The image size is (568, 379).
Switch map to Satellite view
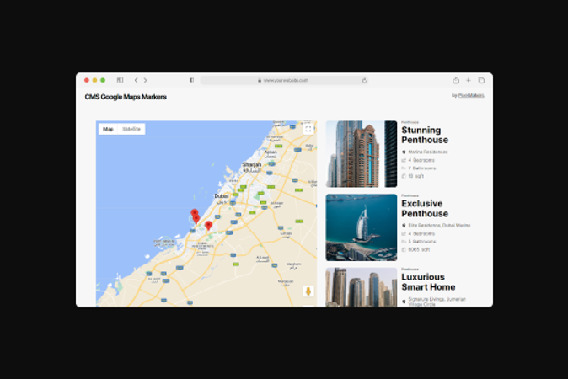coord(131,129)
